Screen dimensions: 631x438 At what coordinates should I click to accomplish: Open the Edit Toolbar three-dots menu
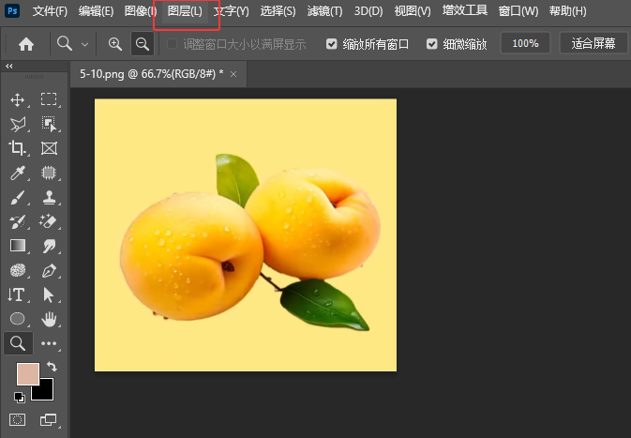(x=49, y=343)
